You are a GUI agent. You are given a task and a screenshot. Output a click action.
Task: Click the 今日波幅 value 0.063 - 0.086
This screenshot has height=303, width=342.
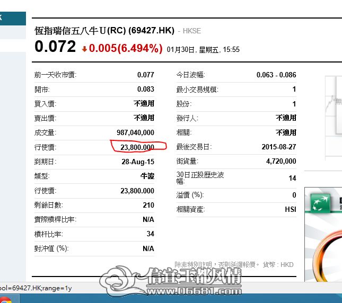pyautogui.click(x=276, y=75)
